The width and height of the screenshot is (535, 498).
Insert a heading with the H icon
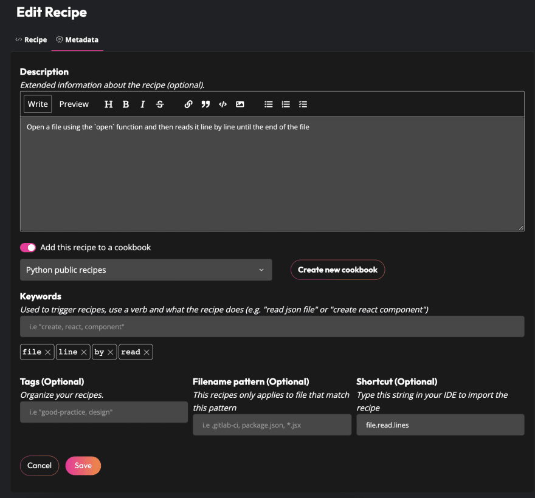pyautogui.click(x=108, y=104)
